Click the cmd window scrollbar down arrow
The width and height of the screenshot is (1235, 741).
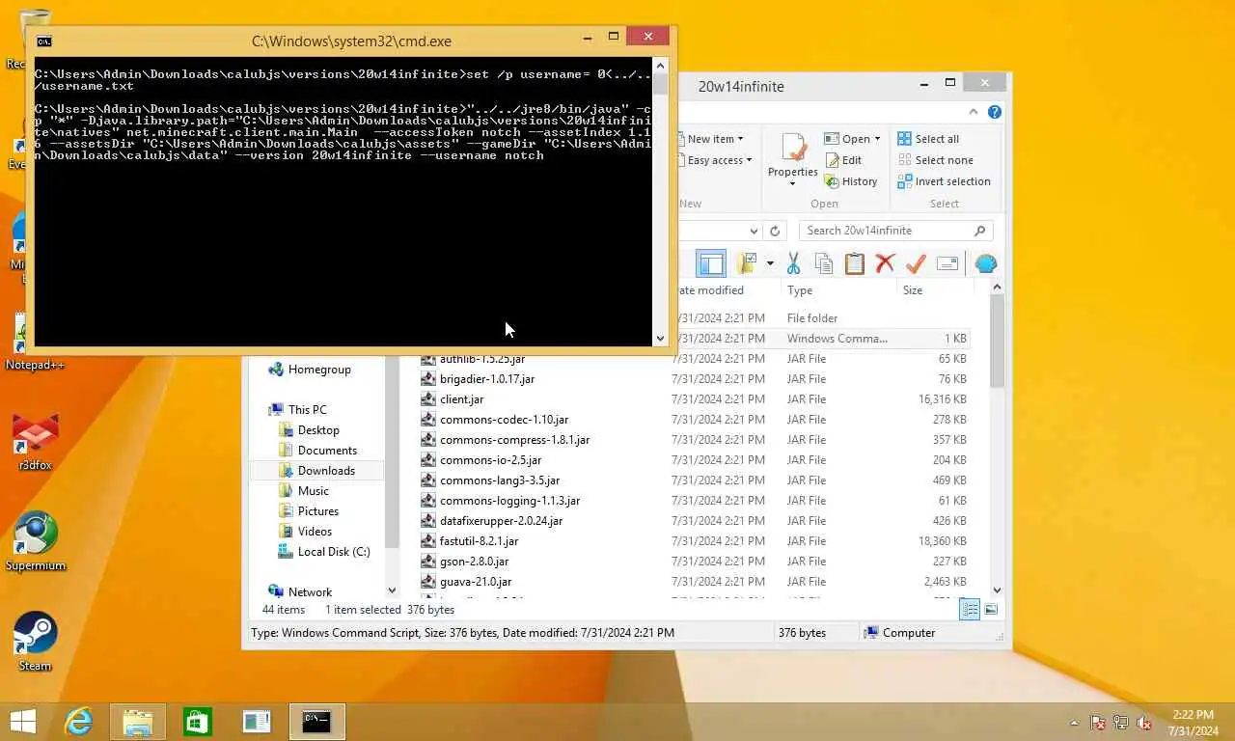pos(660,338)
